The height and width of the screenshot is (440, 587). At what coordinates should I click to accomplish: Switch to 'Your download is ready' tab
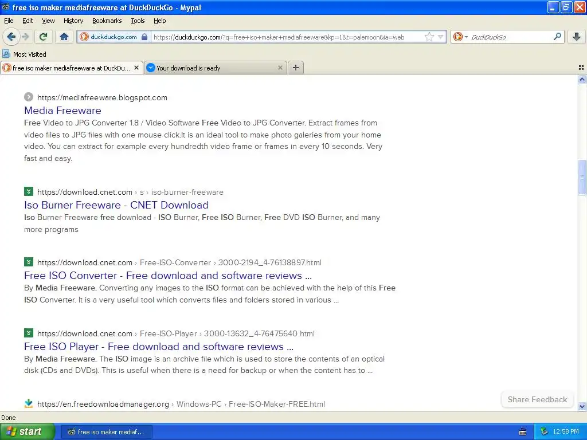(x=216, y=68)
